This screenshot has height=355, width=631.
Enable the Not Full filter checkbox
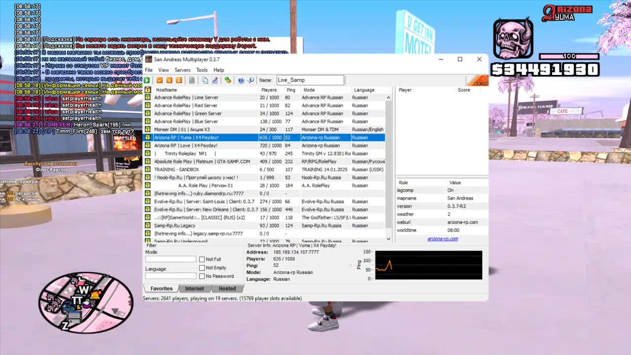[x=202, y=259]
